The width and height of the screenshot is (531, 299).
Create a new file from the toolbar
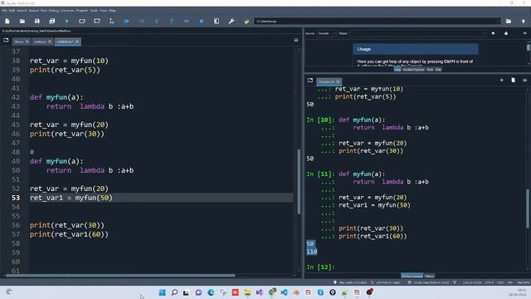(7, 21)
